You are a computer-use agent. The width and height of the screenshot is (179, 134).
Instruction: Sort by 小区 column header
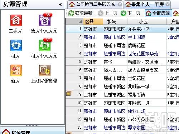[147, 21]
